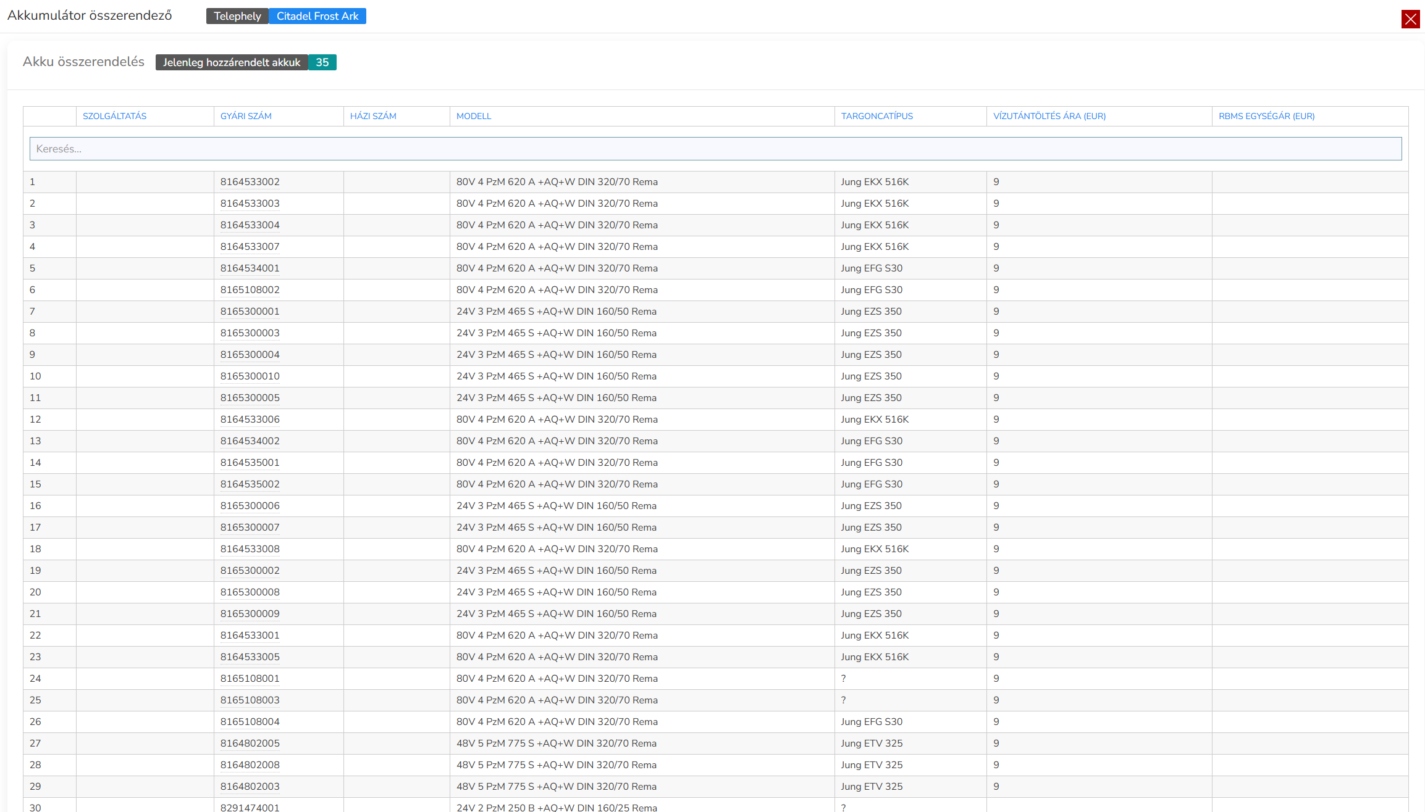Select serial number 8164533002 in row 1
Viewport: 1425px width, 812px height.
(250, 181)
